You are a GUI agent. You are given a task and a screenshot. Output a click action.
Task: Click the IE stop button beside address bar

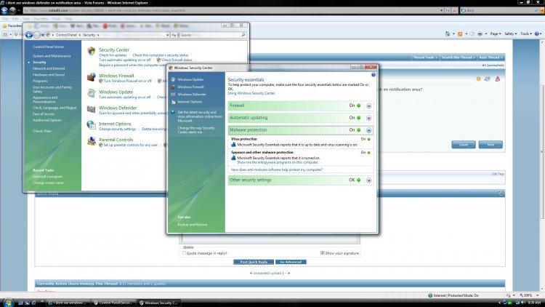(454, 10)
